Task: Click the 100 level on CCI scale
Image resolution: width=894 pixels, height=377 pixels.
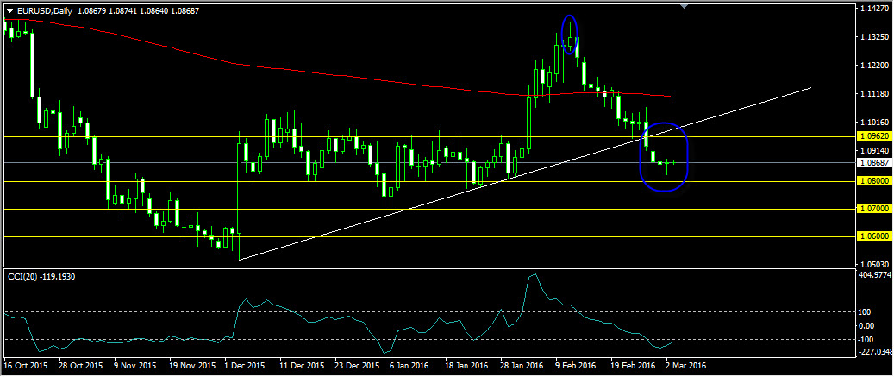Action: (x=866, y=312)
